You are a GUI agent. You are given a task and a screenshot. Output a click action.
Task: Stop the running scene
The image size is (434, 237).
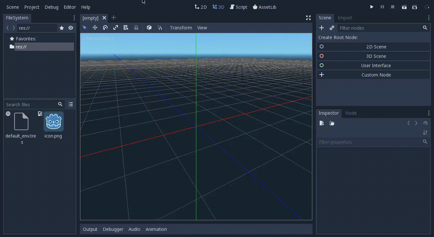393,7
